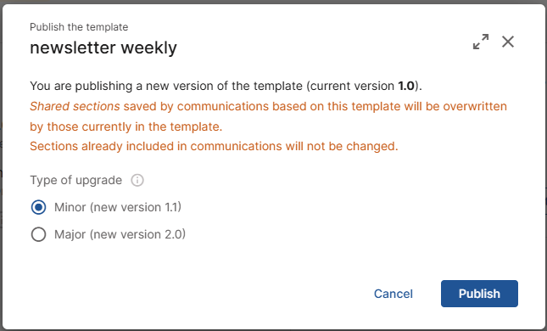Open the Type of upgrade info tooltip

137,180
